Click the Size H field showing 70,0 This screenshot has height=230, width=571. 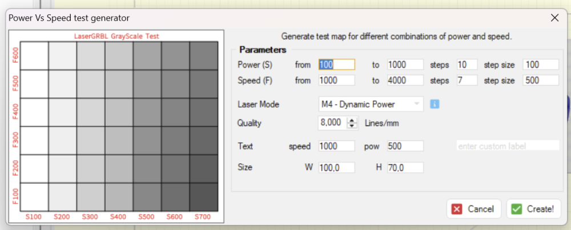pos(405,167)
